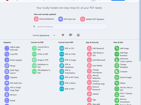
Task: Open the Validate PDF Signature tool icon
Action: (x=83, y=19)
